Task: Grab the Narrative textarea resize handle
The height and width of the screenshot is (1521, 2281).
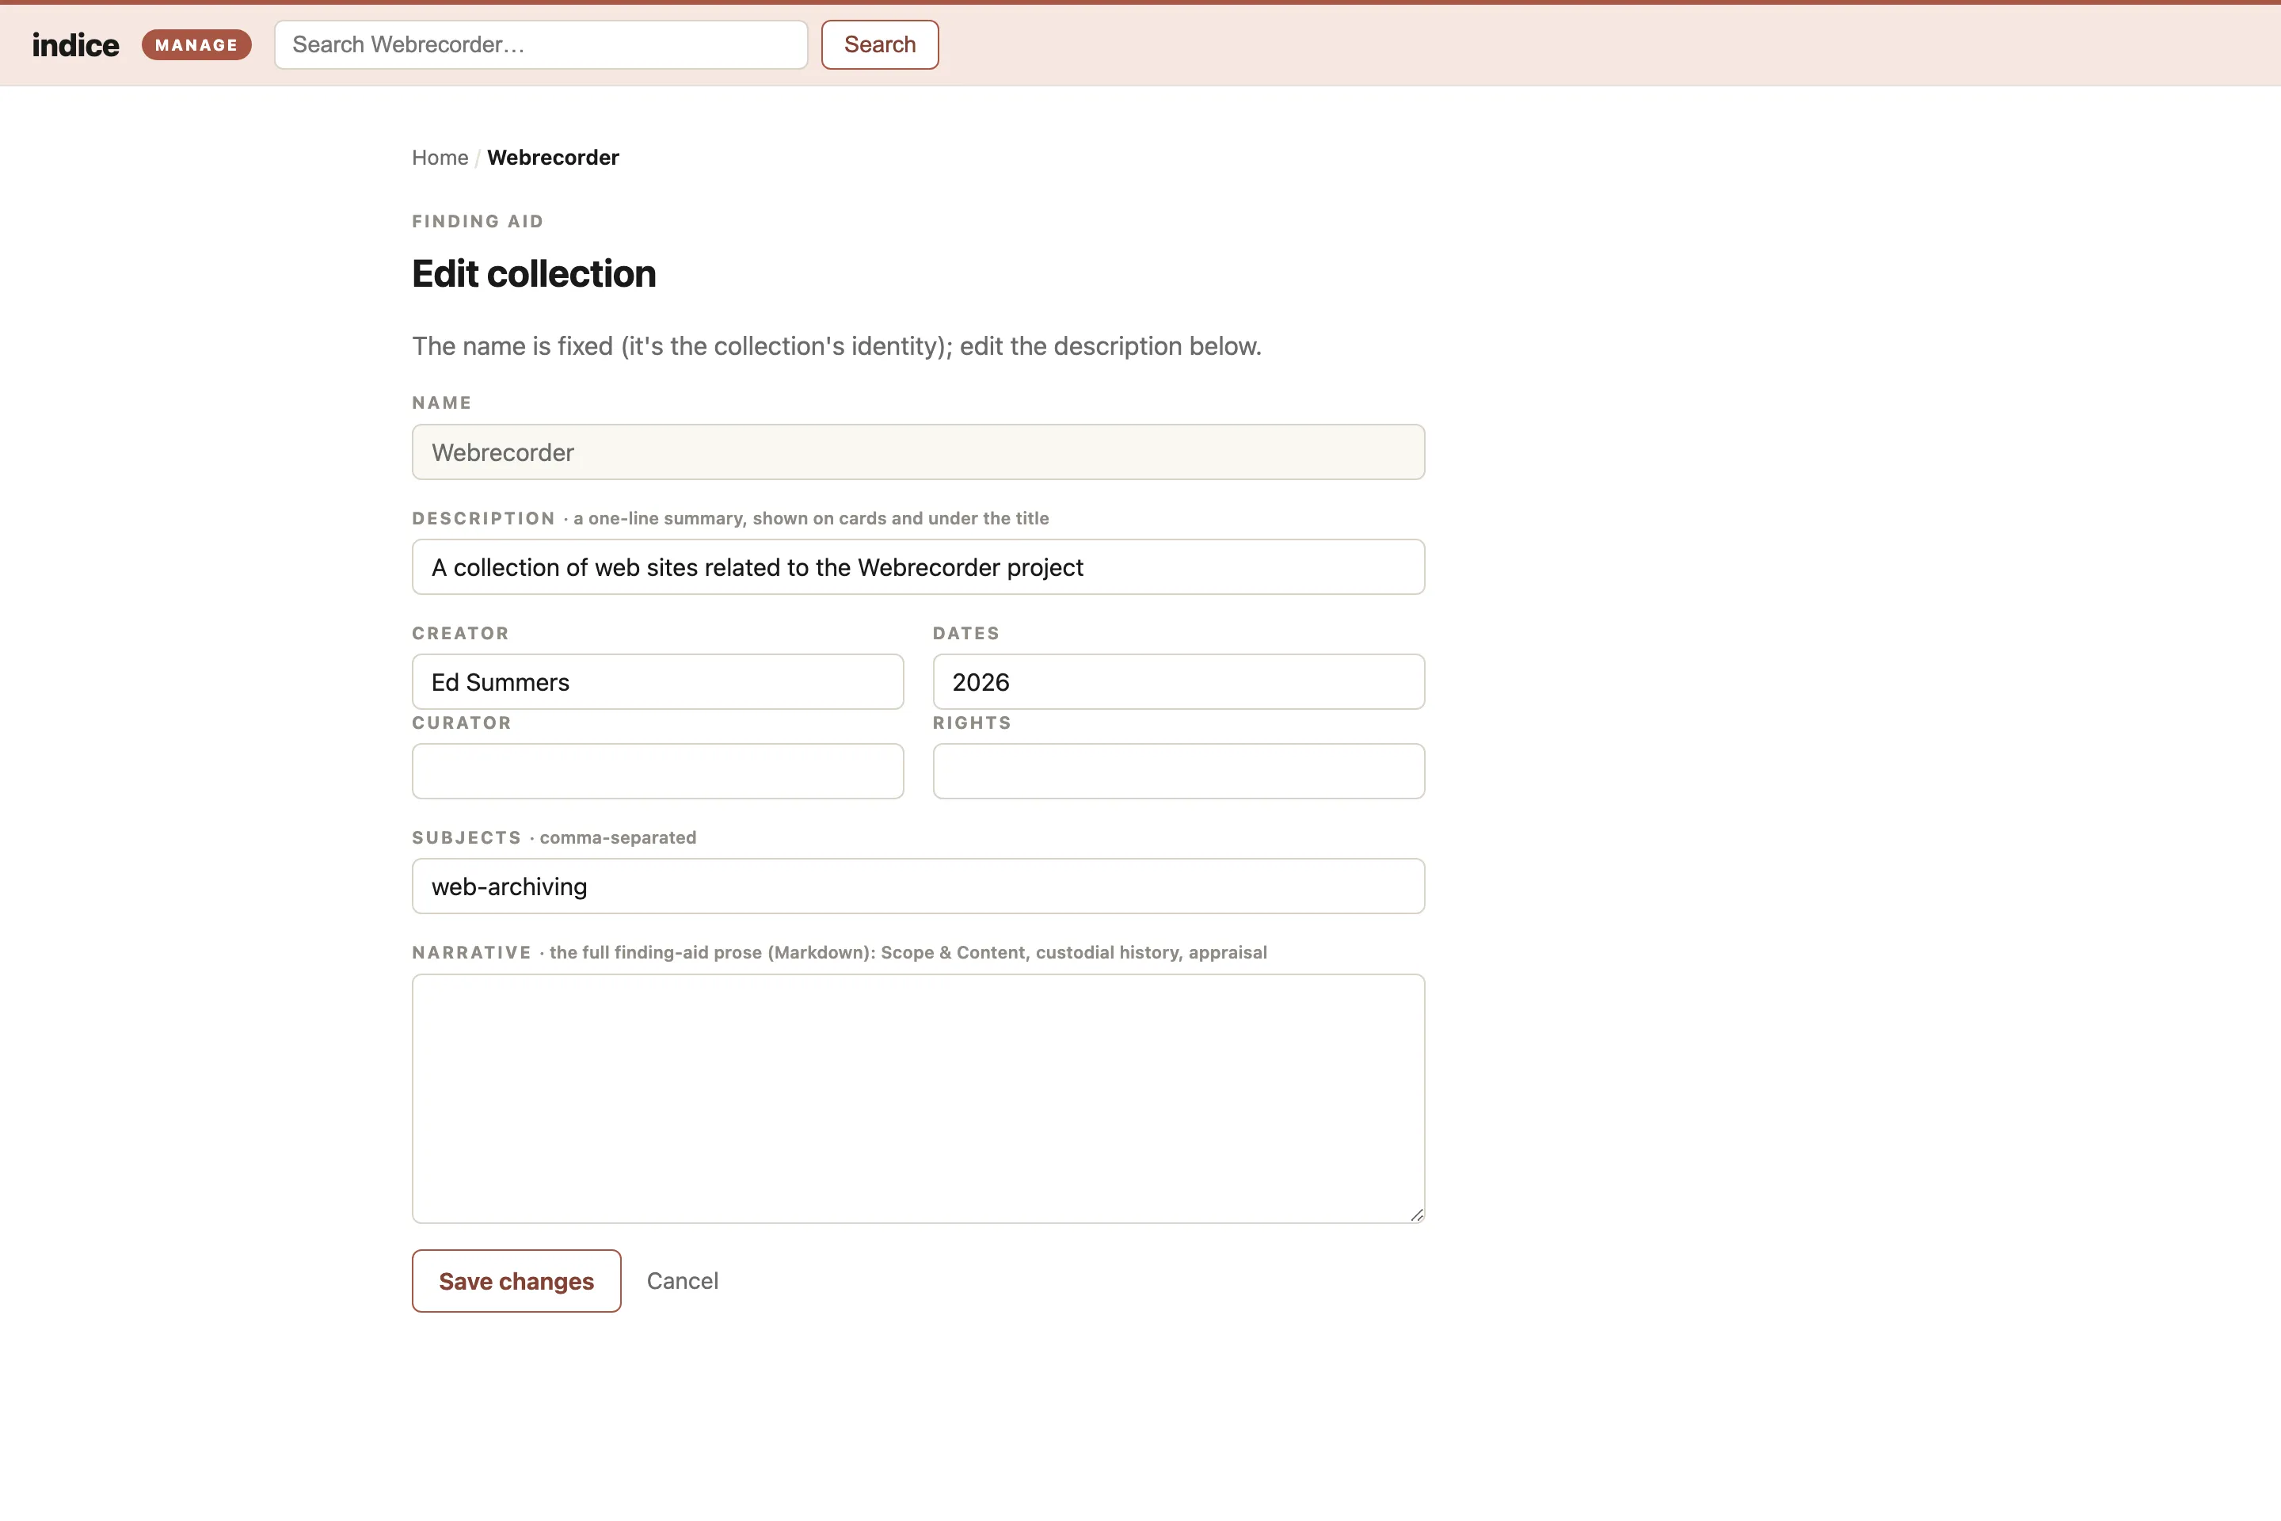Action: (1417, 1214)
